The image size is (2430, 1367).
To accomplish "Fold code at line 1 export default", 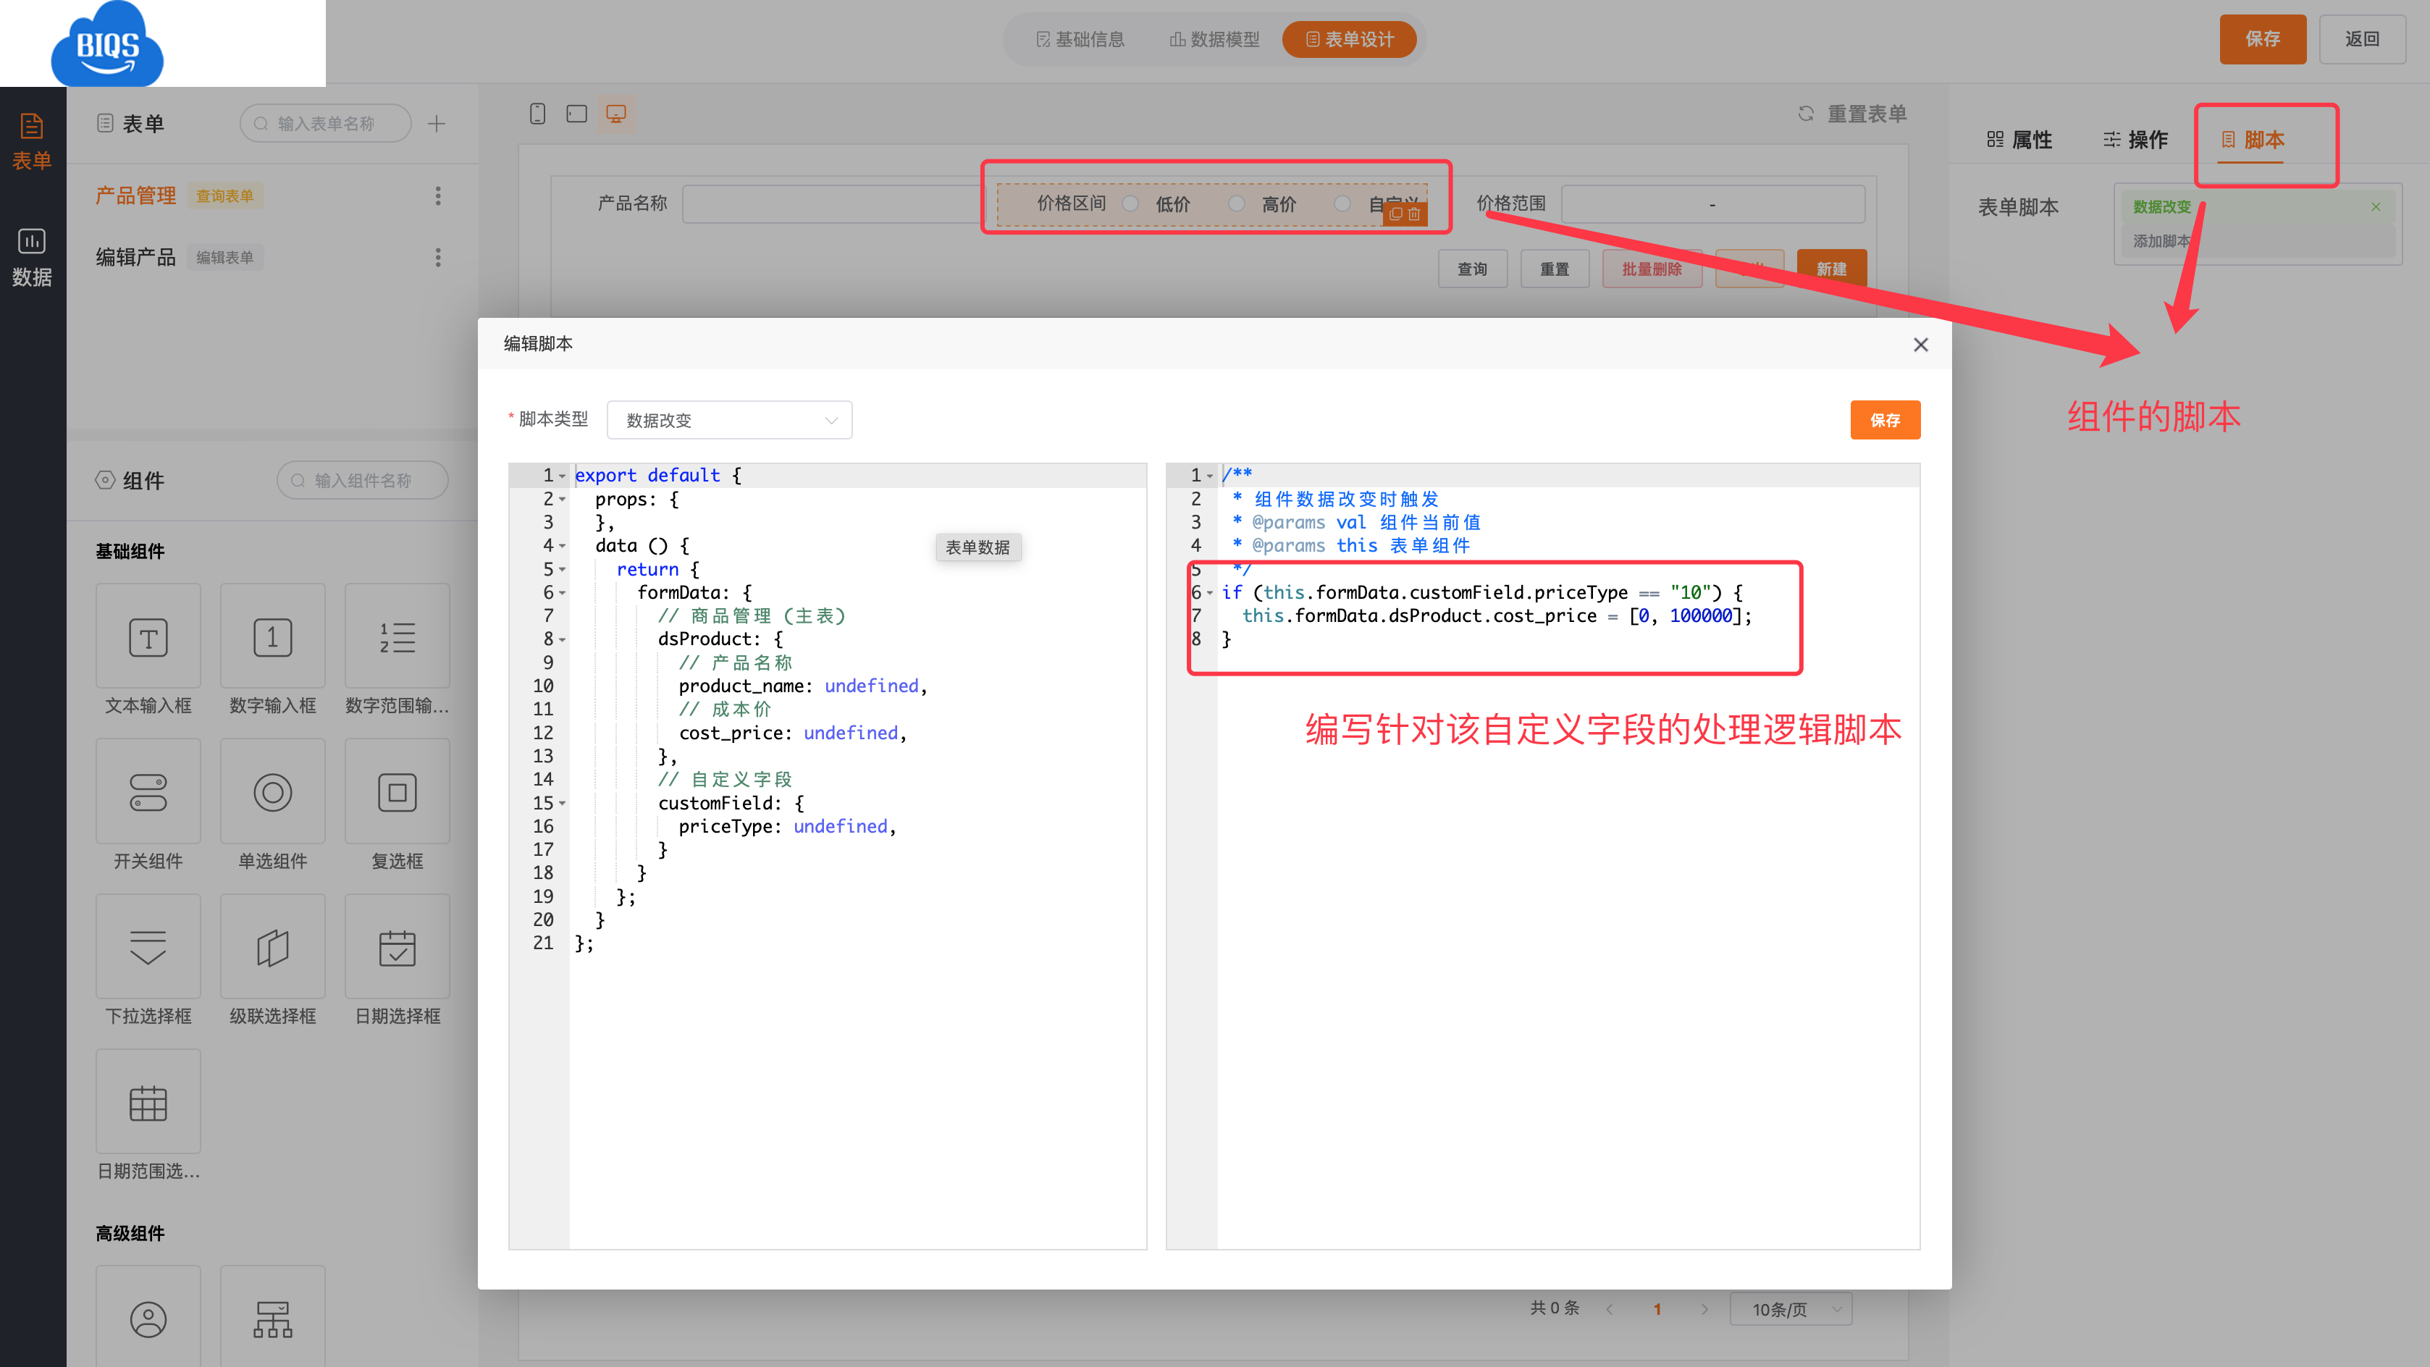I will [562, 476].
